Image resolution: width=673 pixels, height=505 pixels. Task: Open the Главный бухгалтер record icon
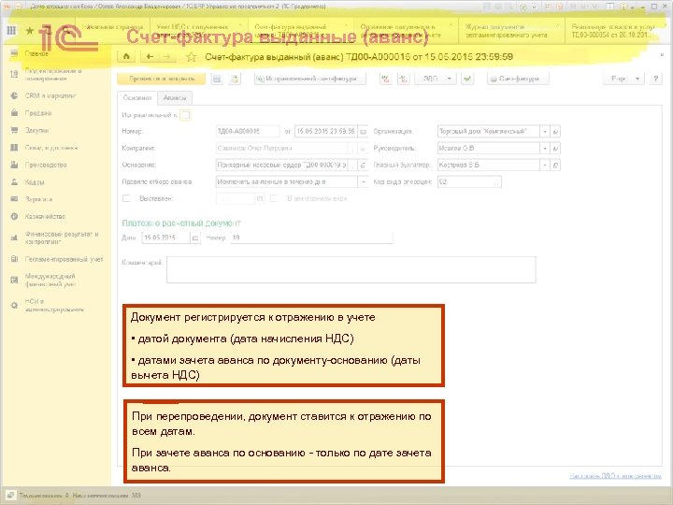tap(555, 165)
